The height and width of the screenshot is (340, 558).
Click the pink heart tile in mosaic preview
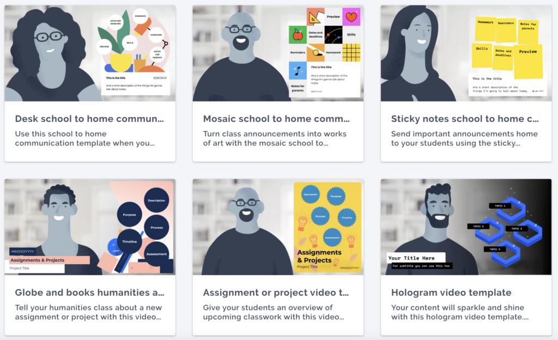pos(351,17)
